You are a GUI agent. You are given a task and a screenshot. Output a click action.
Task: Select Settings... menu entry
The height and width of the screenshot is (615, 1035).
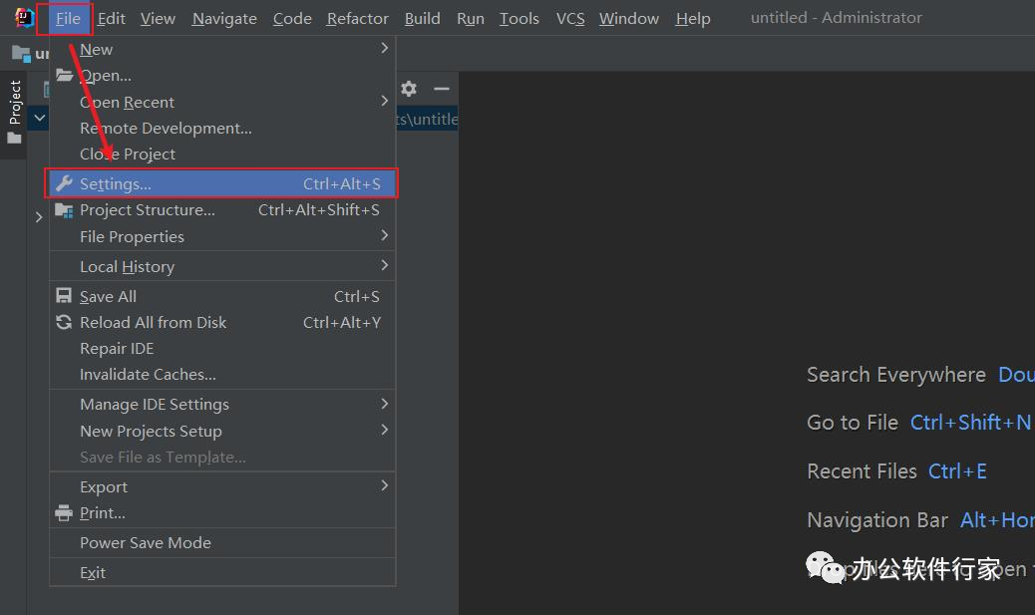(x=222, y=183)
